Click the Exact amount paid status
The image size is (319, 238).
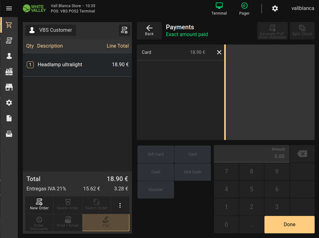coord(187,34)
